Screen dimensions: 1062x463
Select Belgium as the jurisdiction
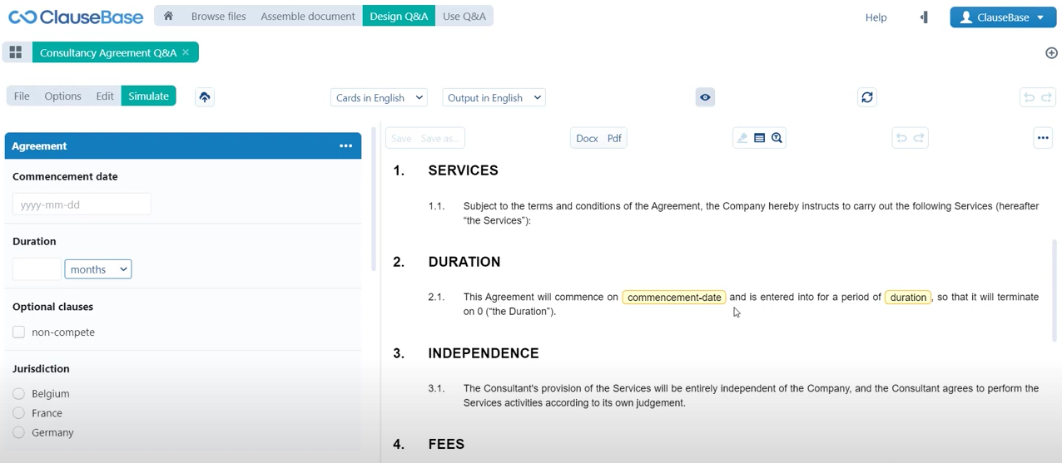tap(19, 393)
